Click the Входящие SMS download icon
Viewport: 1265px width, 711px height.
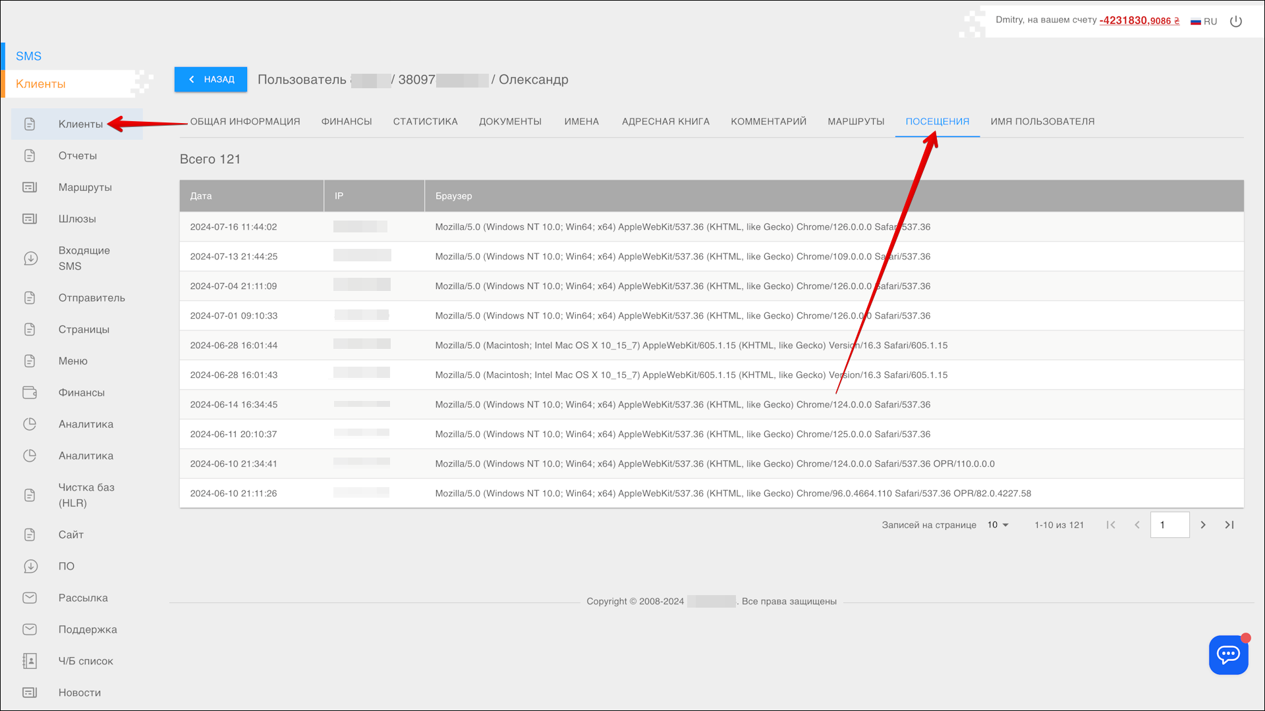point(30,258)
